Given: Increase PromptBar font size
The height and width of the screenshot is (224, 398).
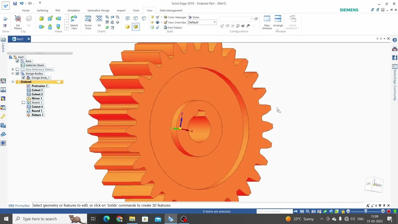Looking at the screenshot, I should (x=368, y=205).
